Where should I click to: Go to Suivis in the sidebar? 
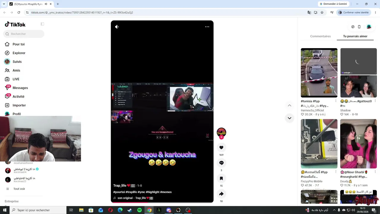click(x=17, y=62)
